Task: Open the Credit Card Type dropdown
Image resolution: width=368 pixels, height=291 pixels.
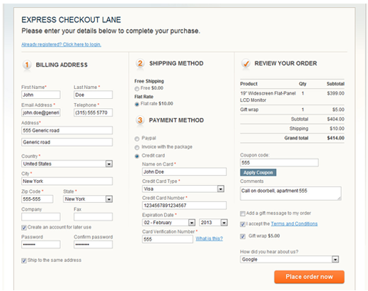Action: (x=183, y=189)
